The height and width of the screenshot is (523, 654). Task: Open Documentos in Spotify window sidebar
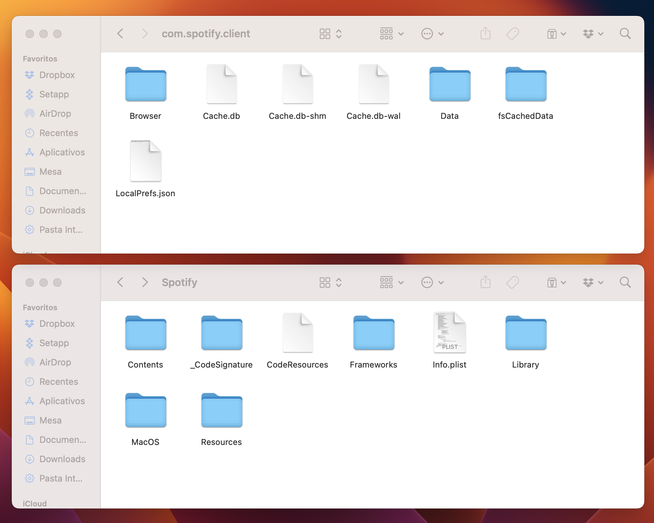(56, 440)
